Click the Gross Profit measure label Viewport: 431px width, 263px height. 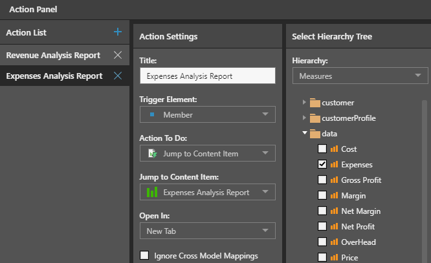[361, 180]
